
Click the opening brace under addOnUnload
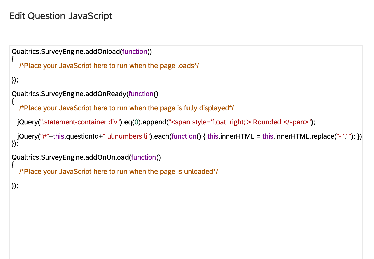13,165
